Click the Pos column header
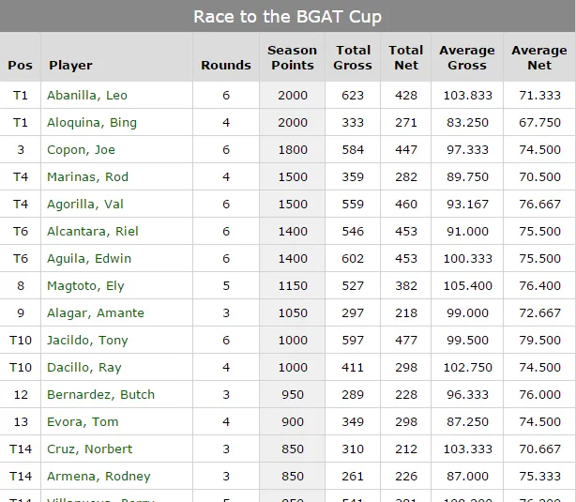The width and height of the screenshot is (576, 502). tap(20, 66)
